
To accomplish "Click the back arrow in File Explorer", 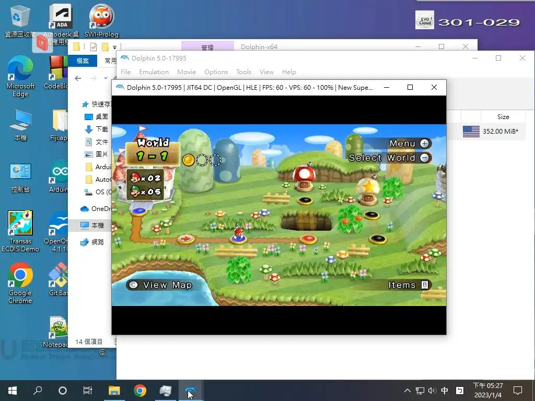I will coord(78,78).
